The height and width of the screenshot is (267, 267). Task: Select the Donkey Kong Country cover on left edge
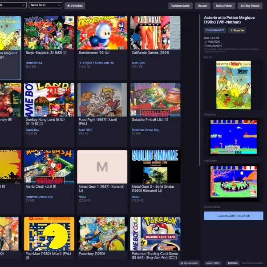point(11,100)
